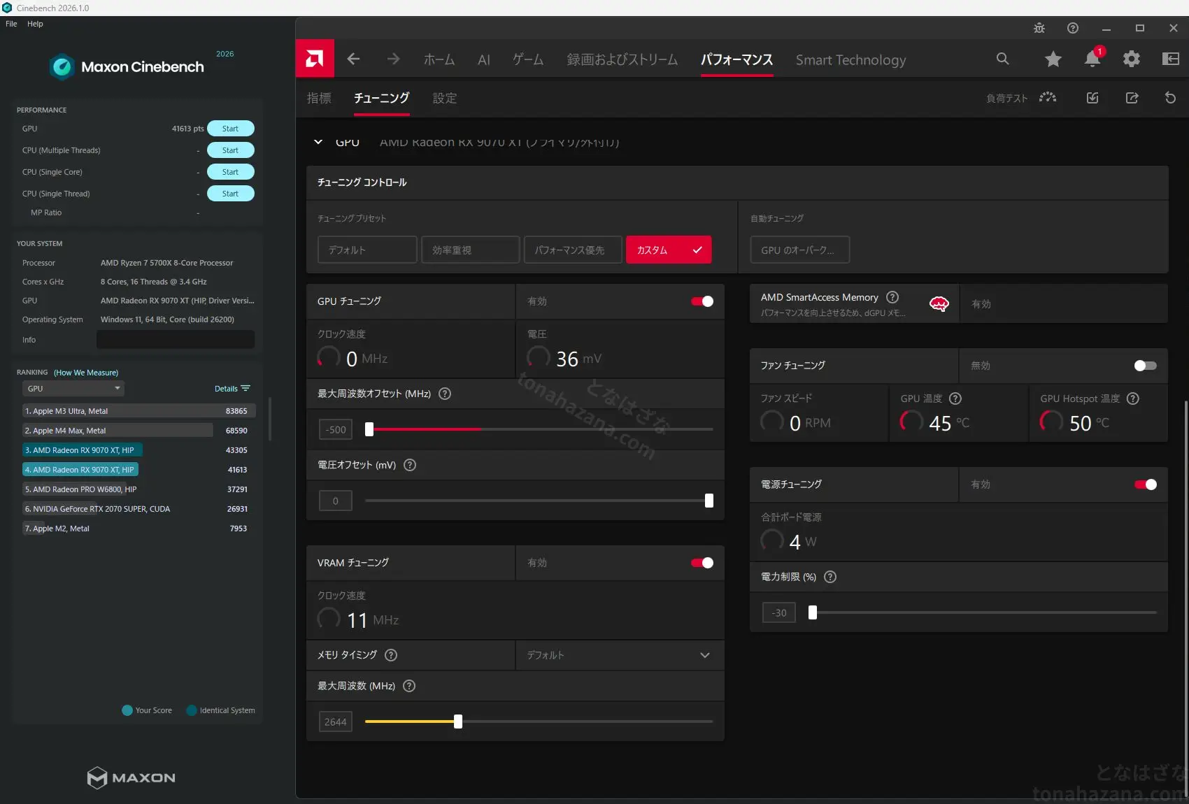Viewport: 1189px width, 804px height.
Task: Select the 効率重視 tuning preset
Action: [470, 250]
